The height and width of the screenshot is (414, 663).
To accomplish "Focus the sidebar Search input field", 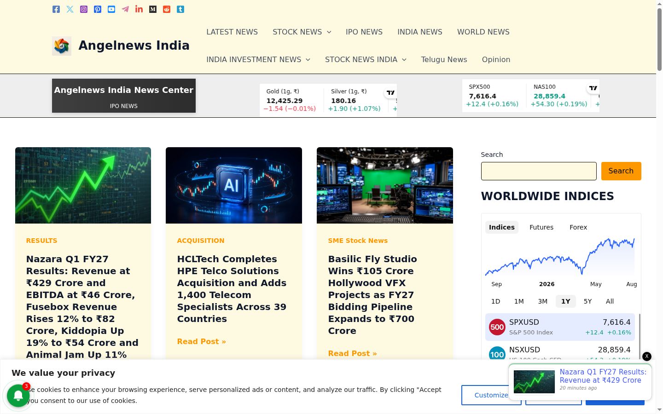I will (x=539, y=171).
